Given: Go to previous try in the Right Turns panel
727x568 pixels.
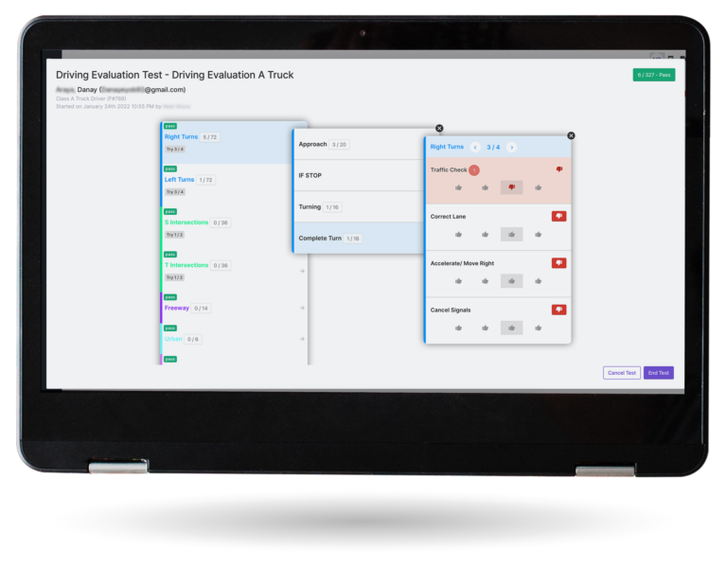Looking at the screenshot, I should click(475, 147).
